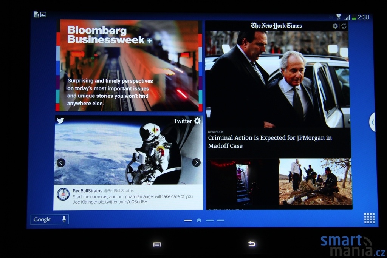Open the document notification icon
This screenshot has width=387, height=258.
[36, 15]
